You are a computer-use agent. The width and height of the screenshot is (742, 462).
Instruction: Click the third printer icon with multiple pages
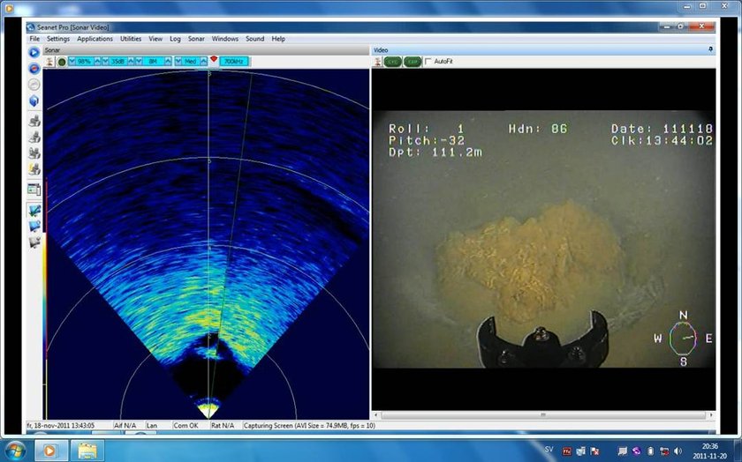click(34, 153)
